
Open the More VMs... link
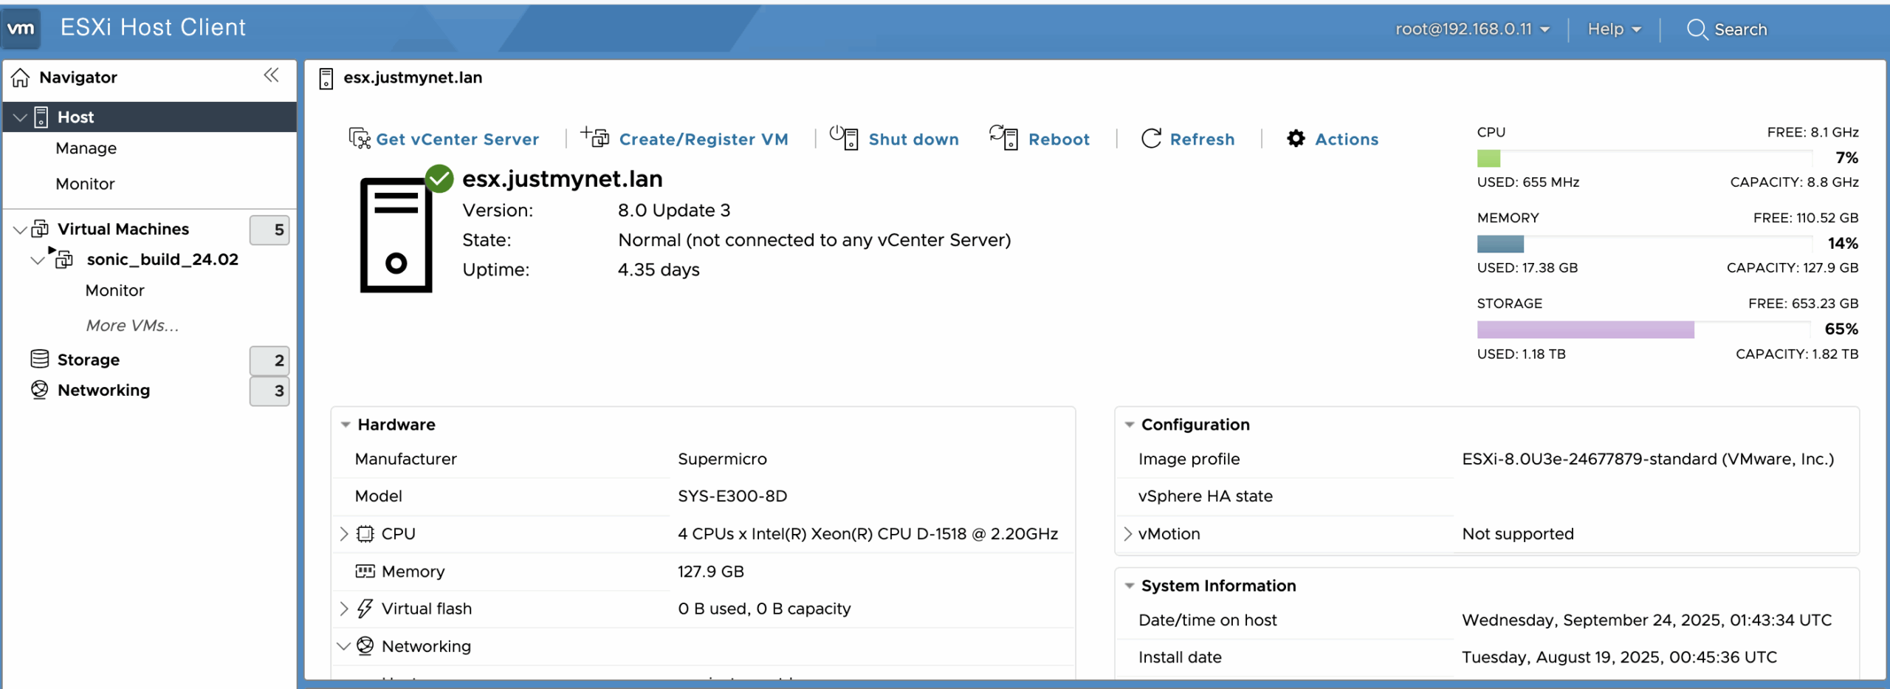(x=132, y=326)
